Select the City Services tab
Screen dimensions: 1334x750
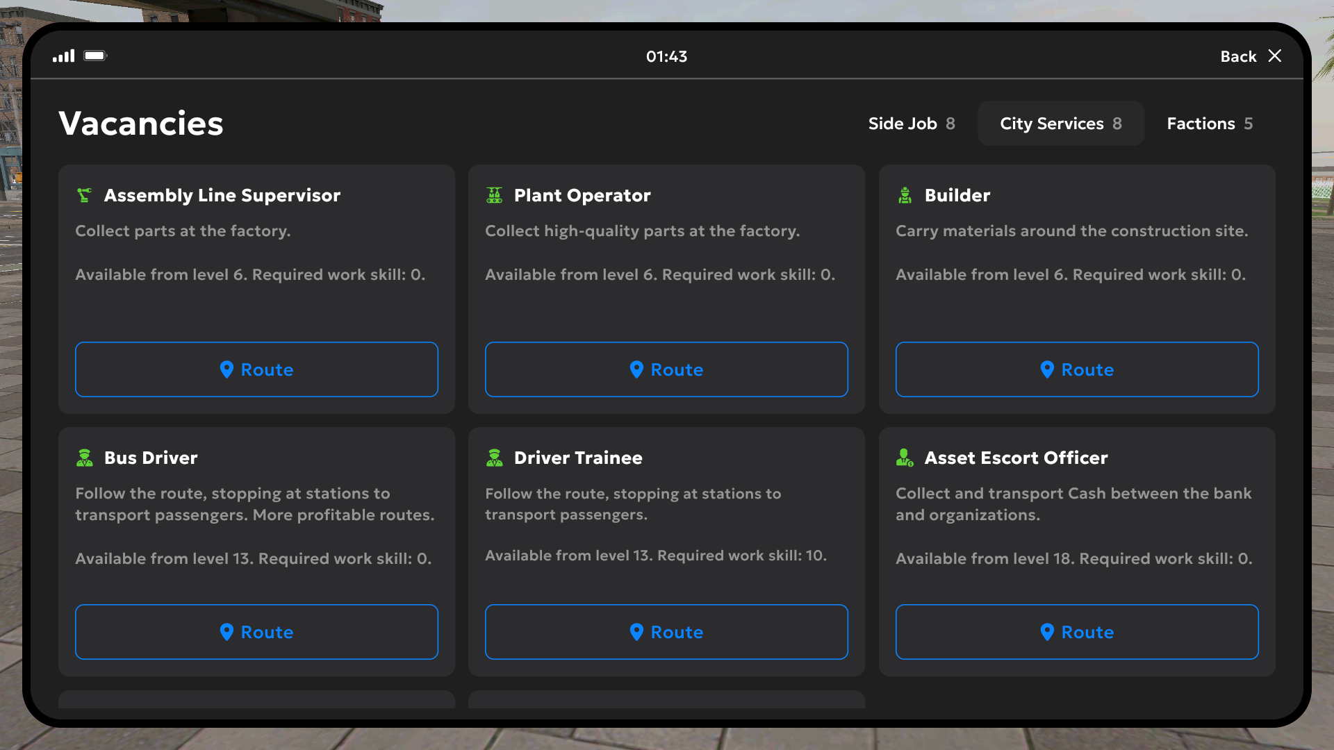1060,124
